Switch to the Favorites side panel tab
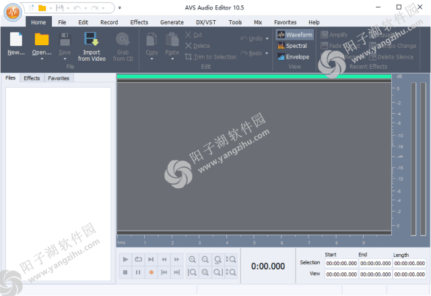 [59, 78]
